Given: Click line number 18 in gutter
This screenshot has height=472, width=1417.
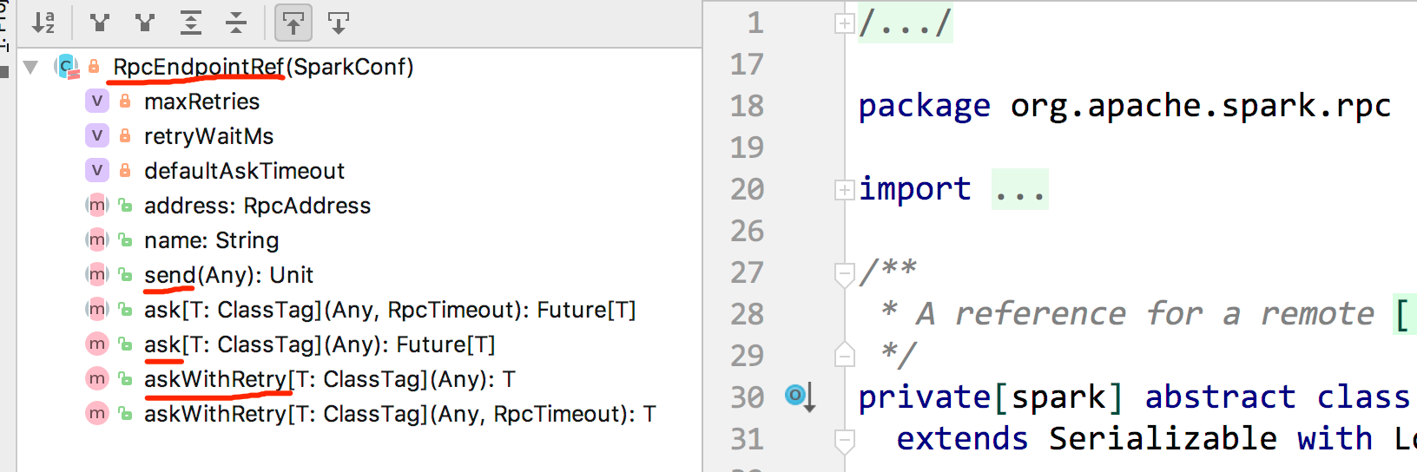Looking at the screenshot, I should click(747, 106).
